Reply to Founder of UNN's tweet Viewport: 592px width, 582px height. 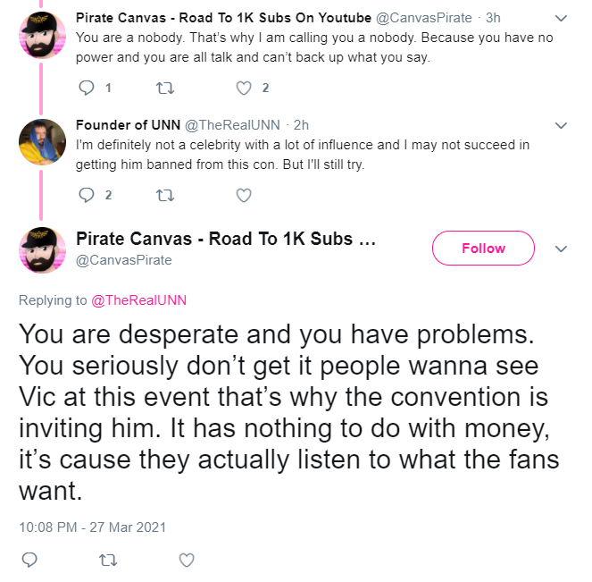coord(86,195)
